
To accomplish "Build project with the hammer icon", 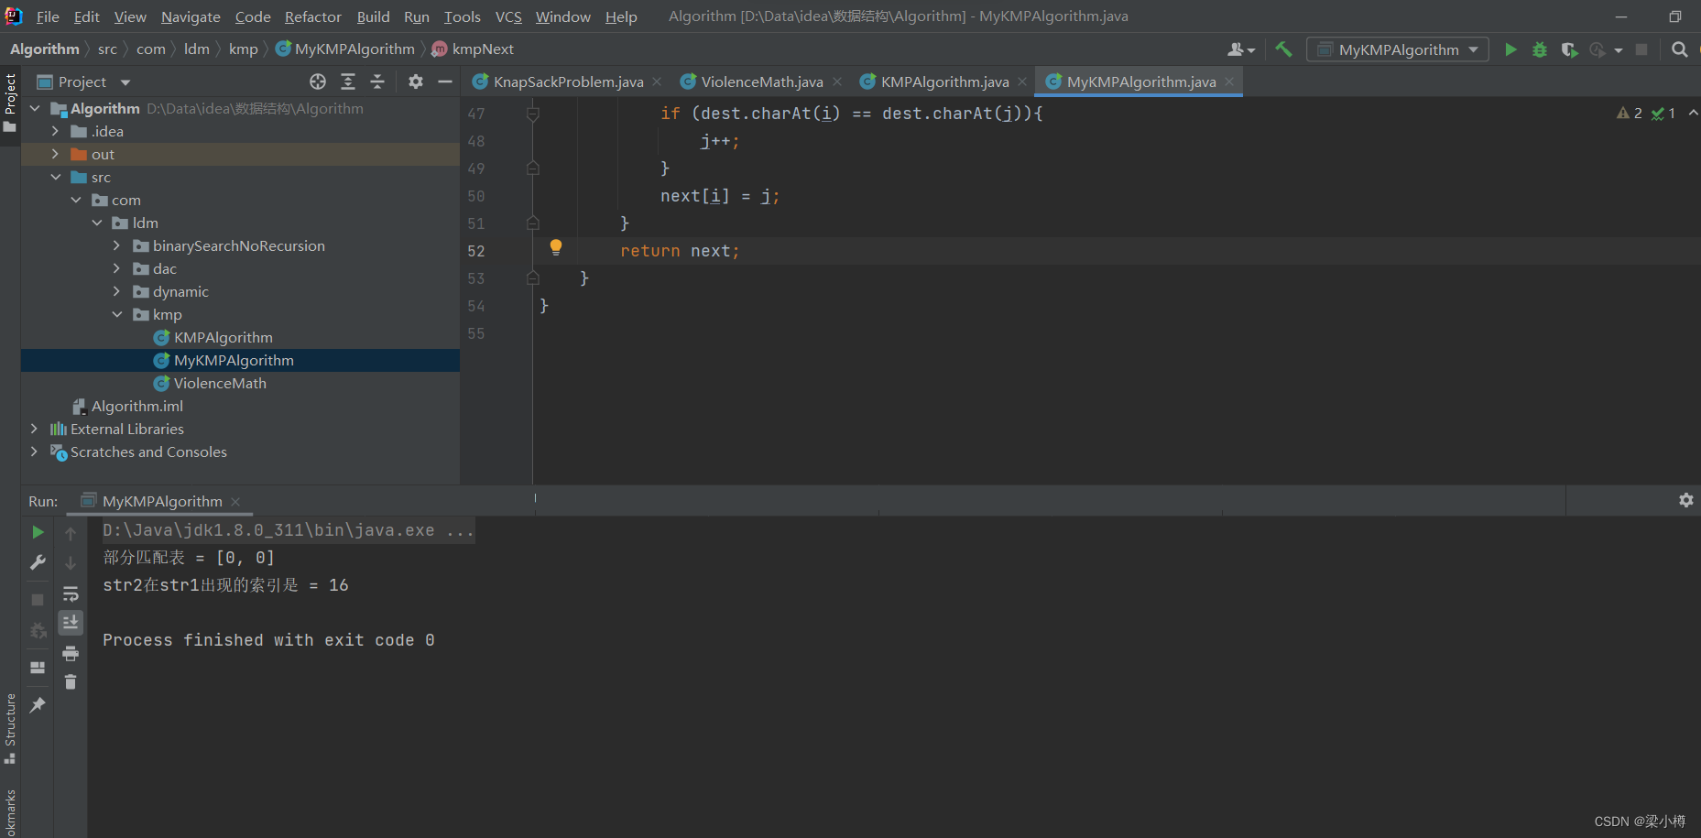I will pyautogui.click(x=1283, y=49).
